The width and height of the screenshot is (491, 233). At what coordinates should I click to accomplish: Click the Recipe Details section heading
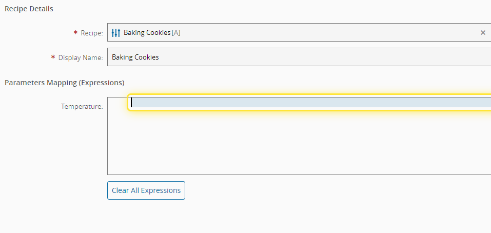pos(29,9)
